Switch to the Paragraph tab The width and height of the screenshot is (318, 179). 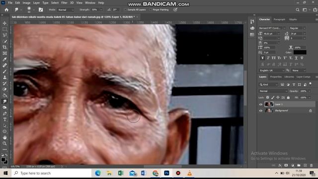(x=279, y=19)
